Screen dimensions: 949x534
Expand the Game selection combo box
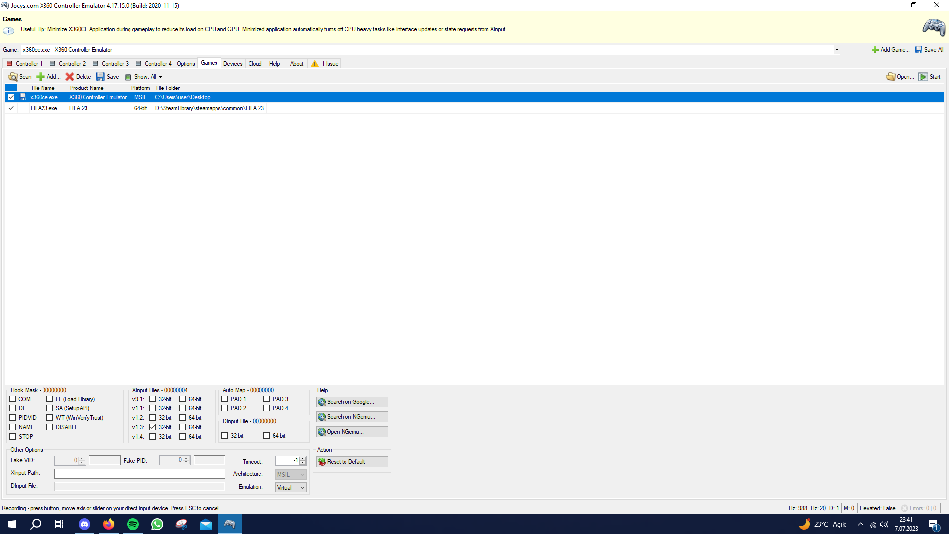[836, 50]
